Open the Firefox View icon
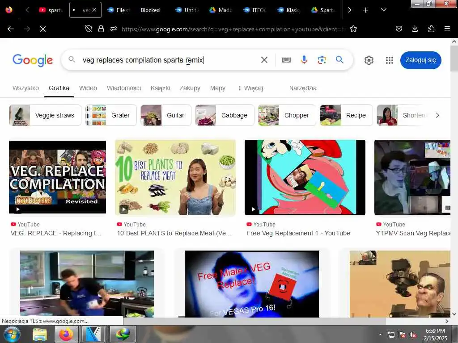 (x=9, y=10)
